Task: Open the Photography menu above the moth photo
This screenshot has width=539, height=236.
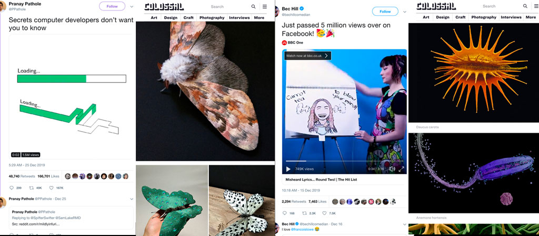Action: (x=212, y=18)
